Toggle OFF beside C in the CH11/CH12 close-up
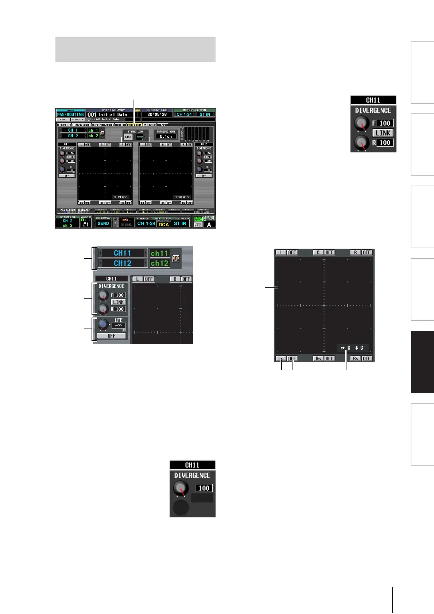The width and height of the screenshot is (434, 614). pyautogui.click(x=186, y=279)
